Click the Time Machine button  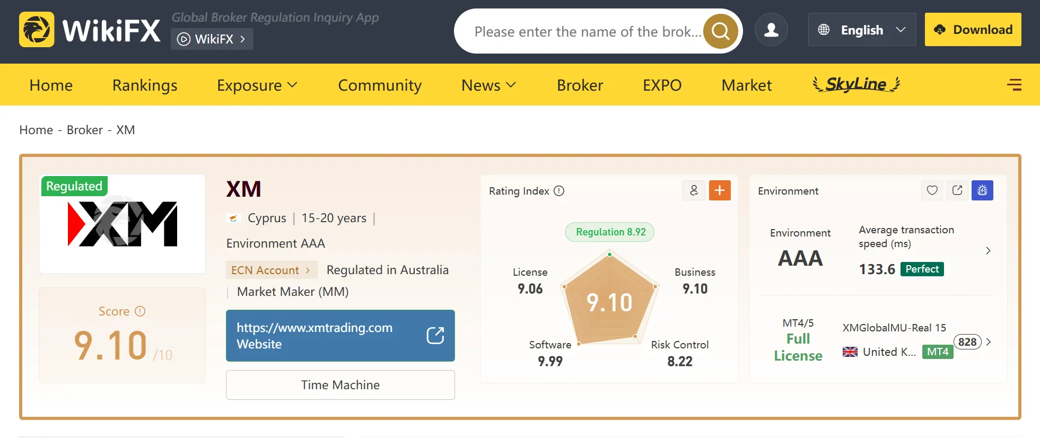340,385
